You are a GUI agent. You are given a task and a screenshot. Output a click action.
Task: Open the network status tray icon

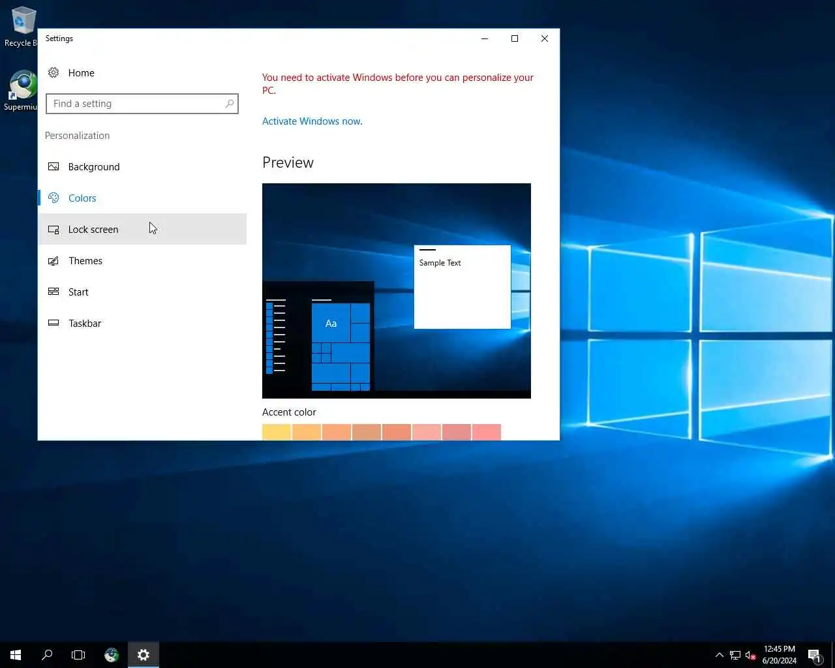pos(735,655)
